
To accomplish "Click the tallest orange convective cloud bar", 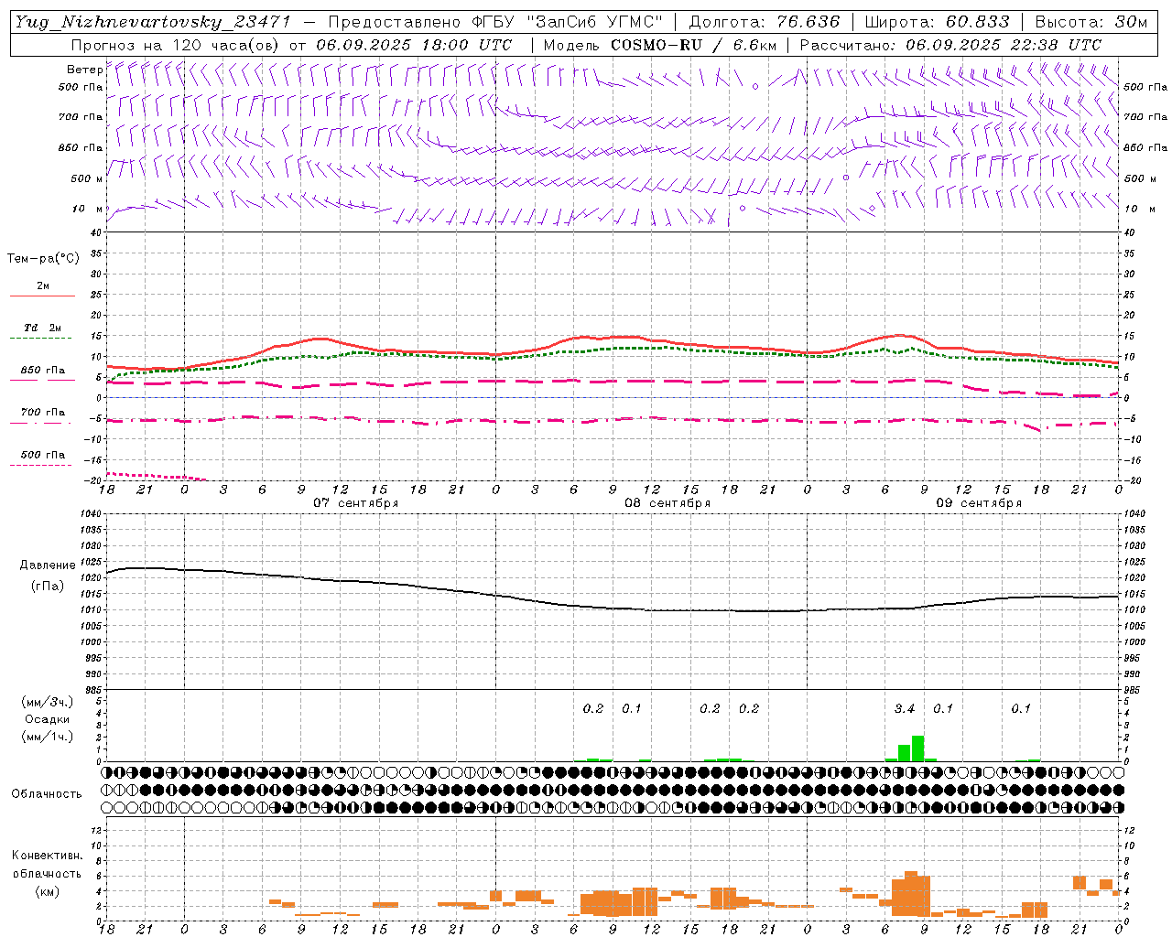I will (x=911, y=894).
